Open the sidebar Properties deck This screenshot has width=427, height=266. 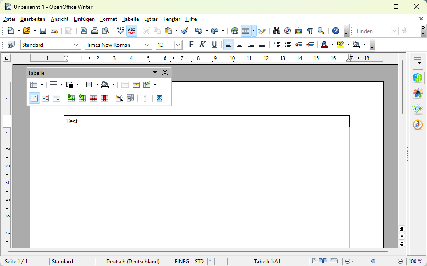point(418,78)
